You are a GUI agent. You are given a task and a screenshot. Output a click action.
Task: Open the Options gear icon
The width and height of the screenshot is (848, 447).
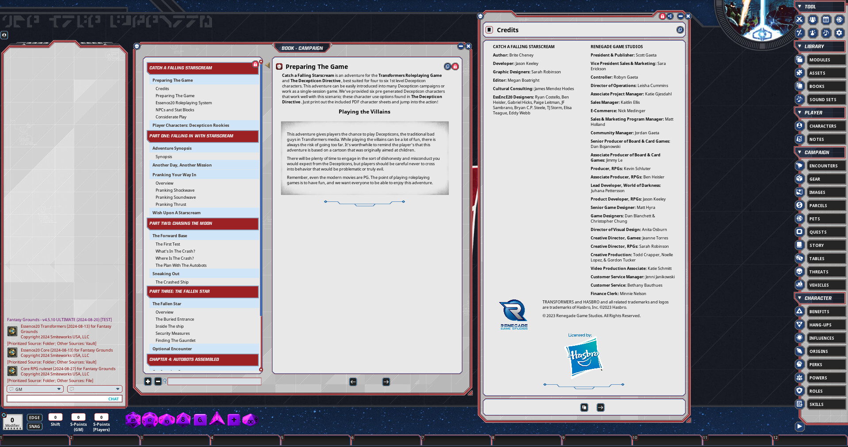(x=838, y=33)
